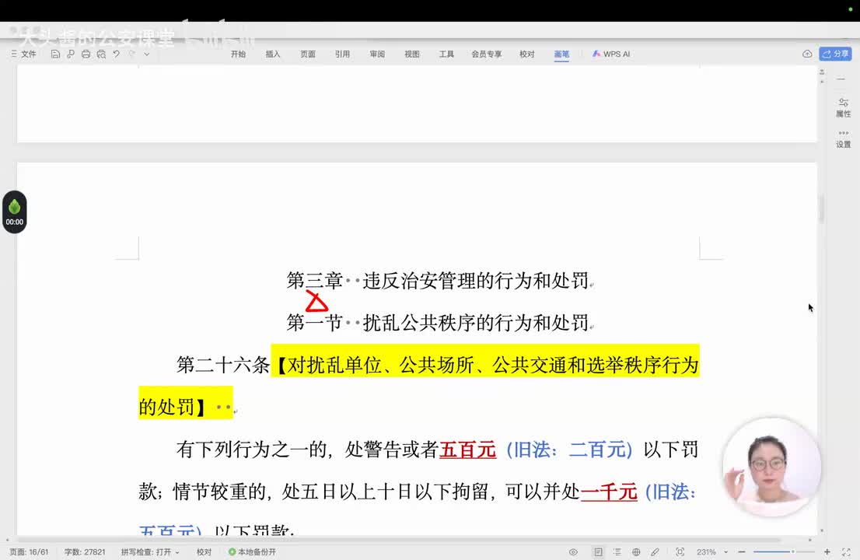Image resolution: width=860 pixels, height=560 pixels.
Task: Switch to the 页面 tab
Action: [308, 54]
